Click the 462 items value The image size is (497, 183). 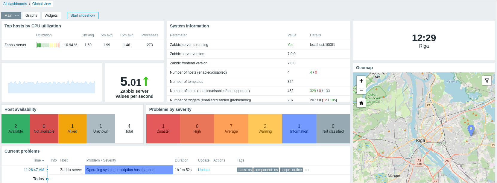pos(291,91)
